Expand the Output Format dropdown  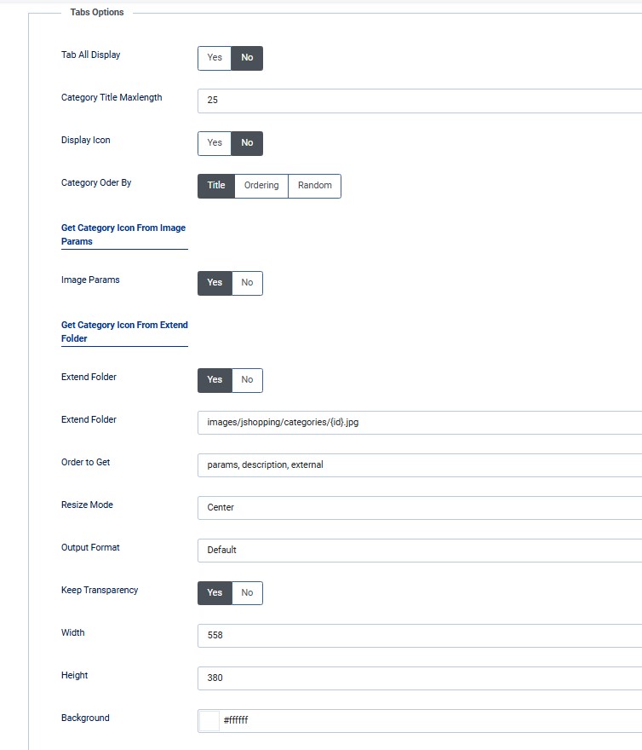tap(419, 551)
